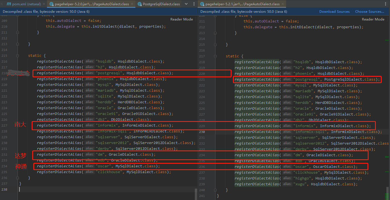Image resolution: width=390 pixels, height=200 pixels.
Task: Click "dm" on right editor line 234
Action: tap(298, 155)
